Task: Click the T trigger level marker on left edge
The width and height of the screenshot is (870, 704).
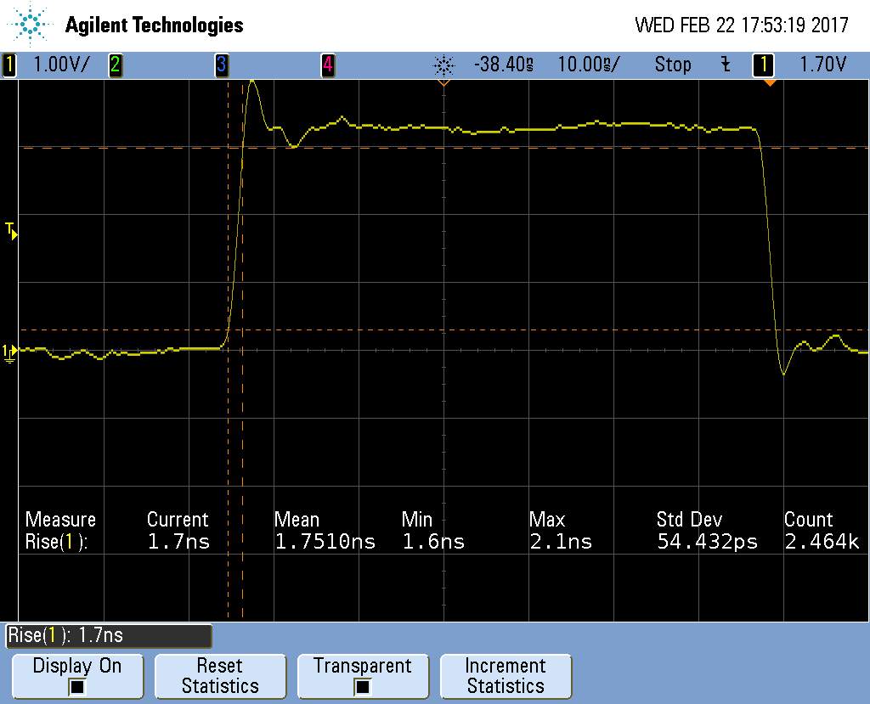Action: coord(10,230)
